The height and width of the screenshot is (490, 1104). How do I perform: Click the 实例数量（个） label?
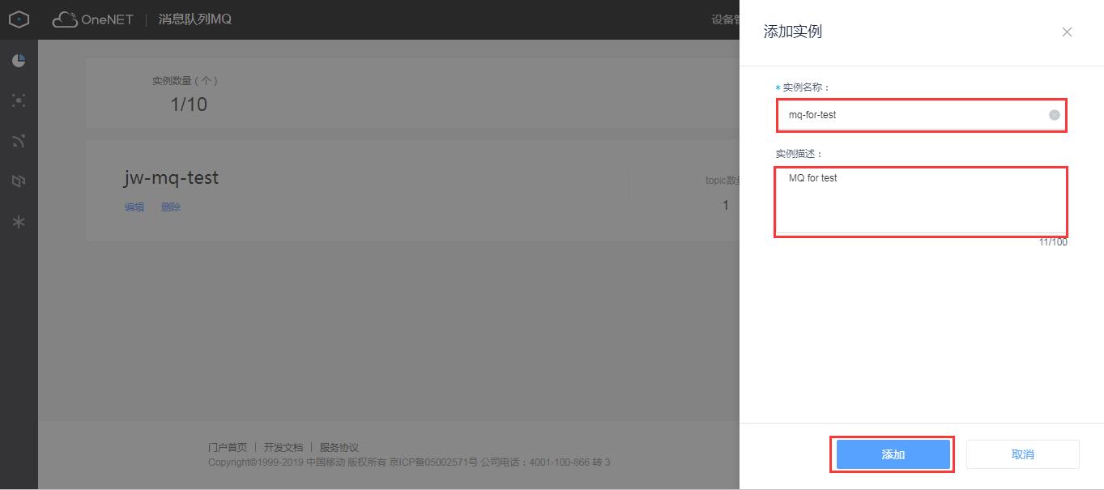185,81
